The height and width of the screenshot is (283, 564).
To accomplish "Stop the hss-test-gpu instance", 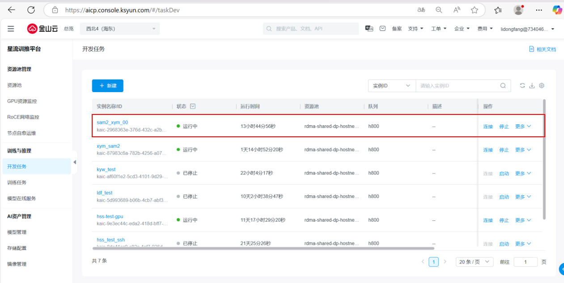I will [504, 220].
